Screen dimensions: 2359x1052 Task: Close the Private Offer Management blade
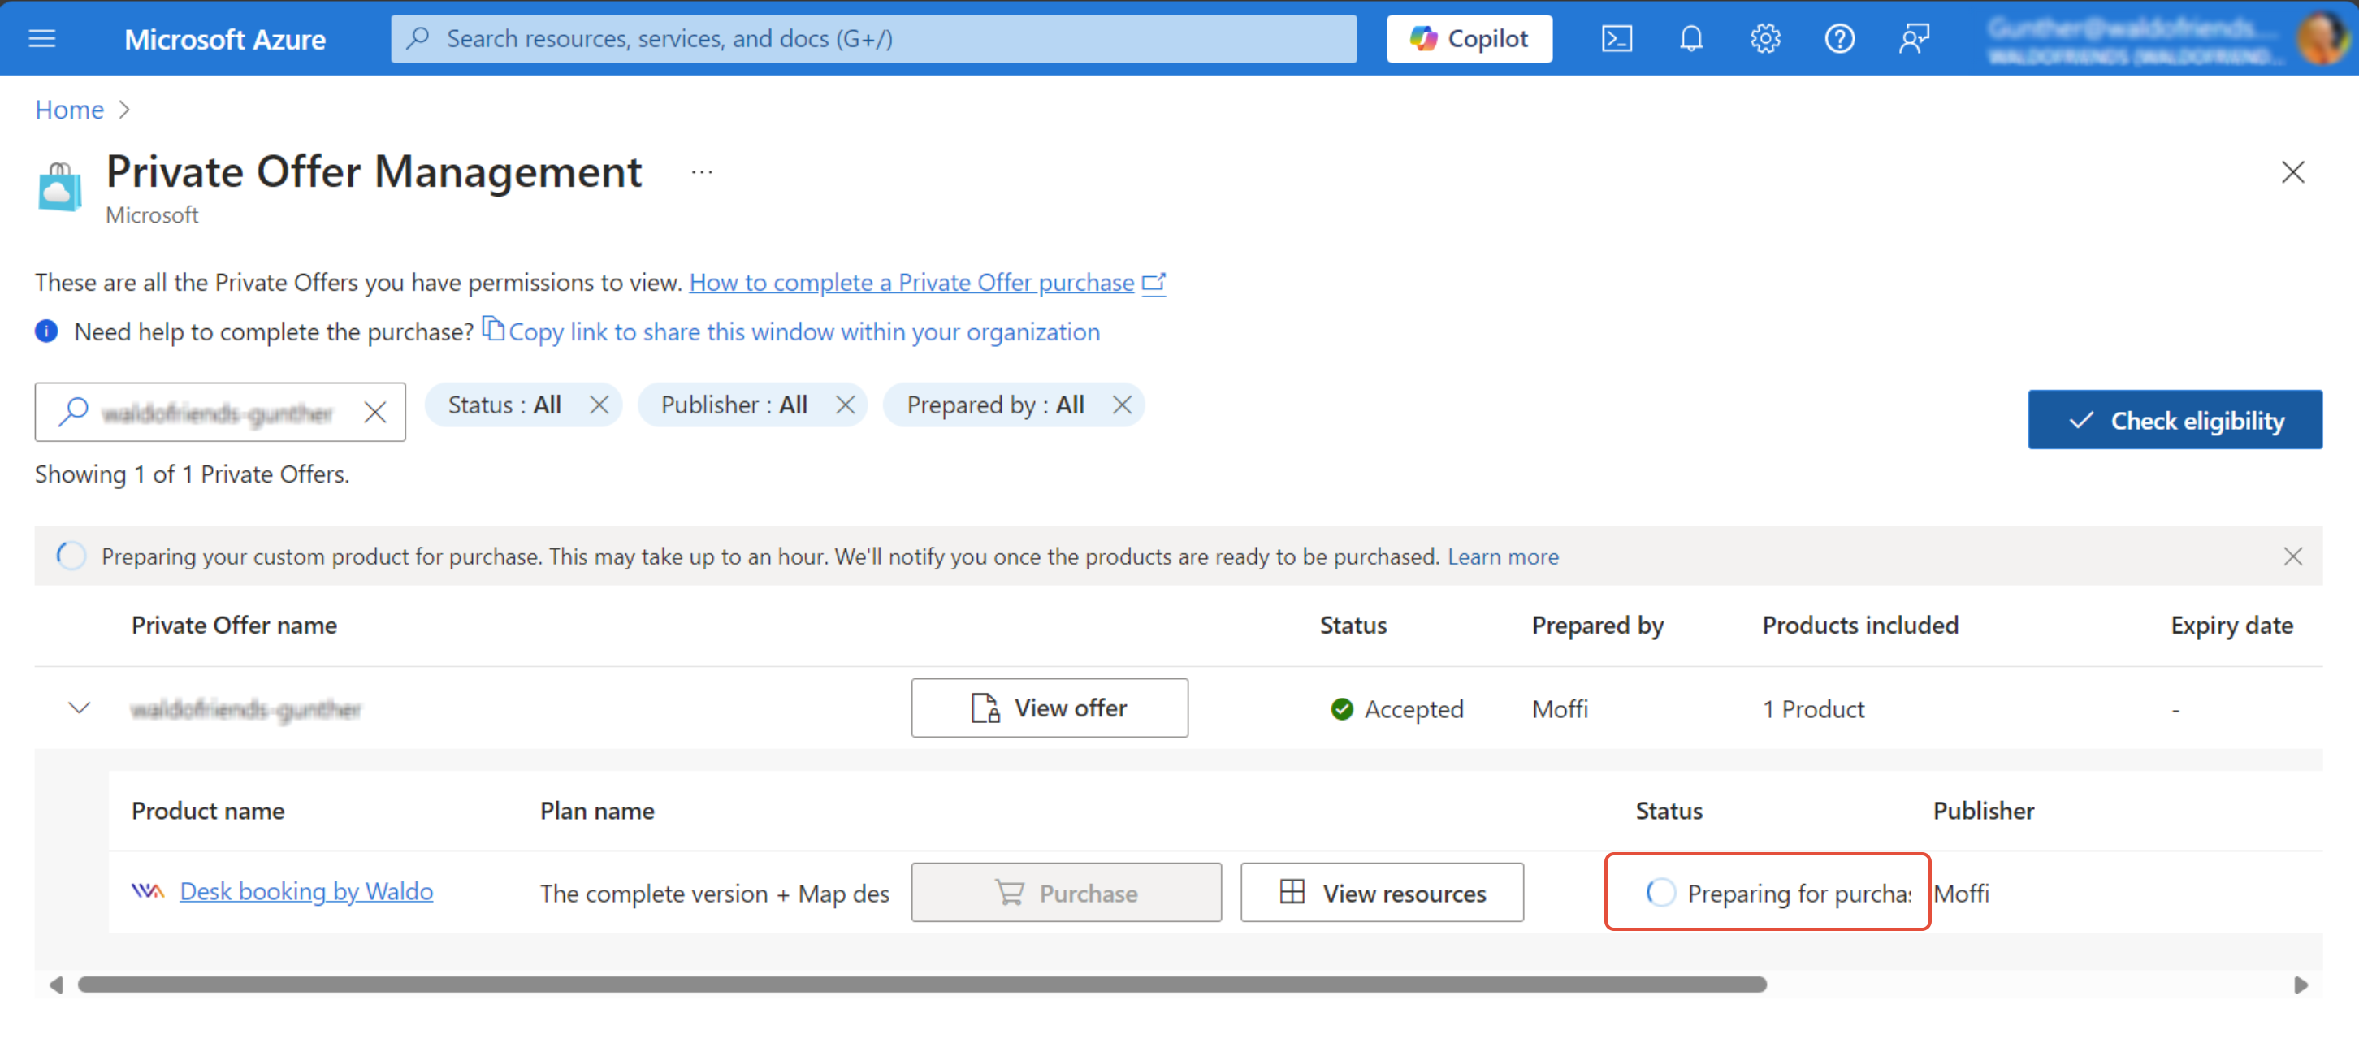tap(2292, 172)
